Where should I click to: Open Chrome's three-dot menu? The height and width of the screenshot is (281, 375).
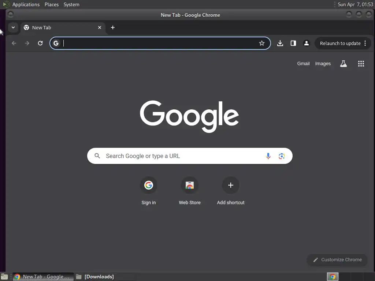tap(365, 43)
